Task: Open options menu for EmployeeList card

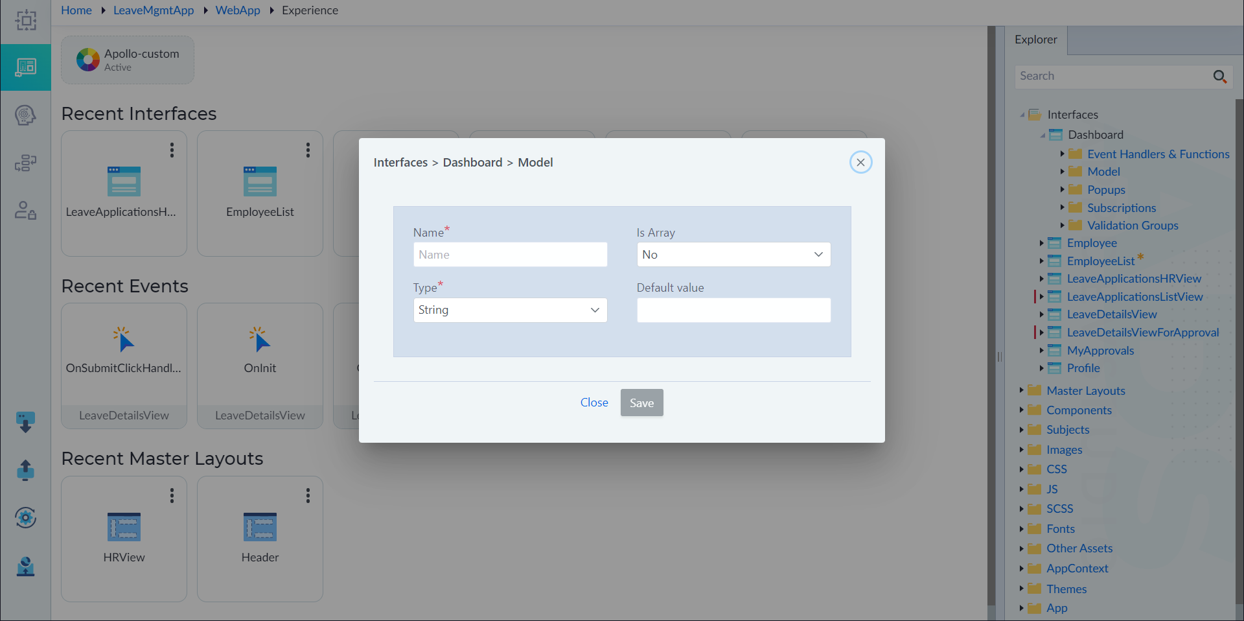Action: [308, 150]
